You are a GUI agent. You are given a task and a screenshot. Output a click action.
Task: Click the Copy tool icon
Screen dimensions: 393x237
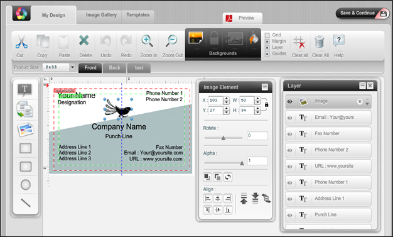43,41
